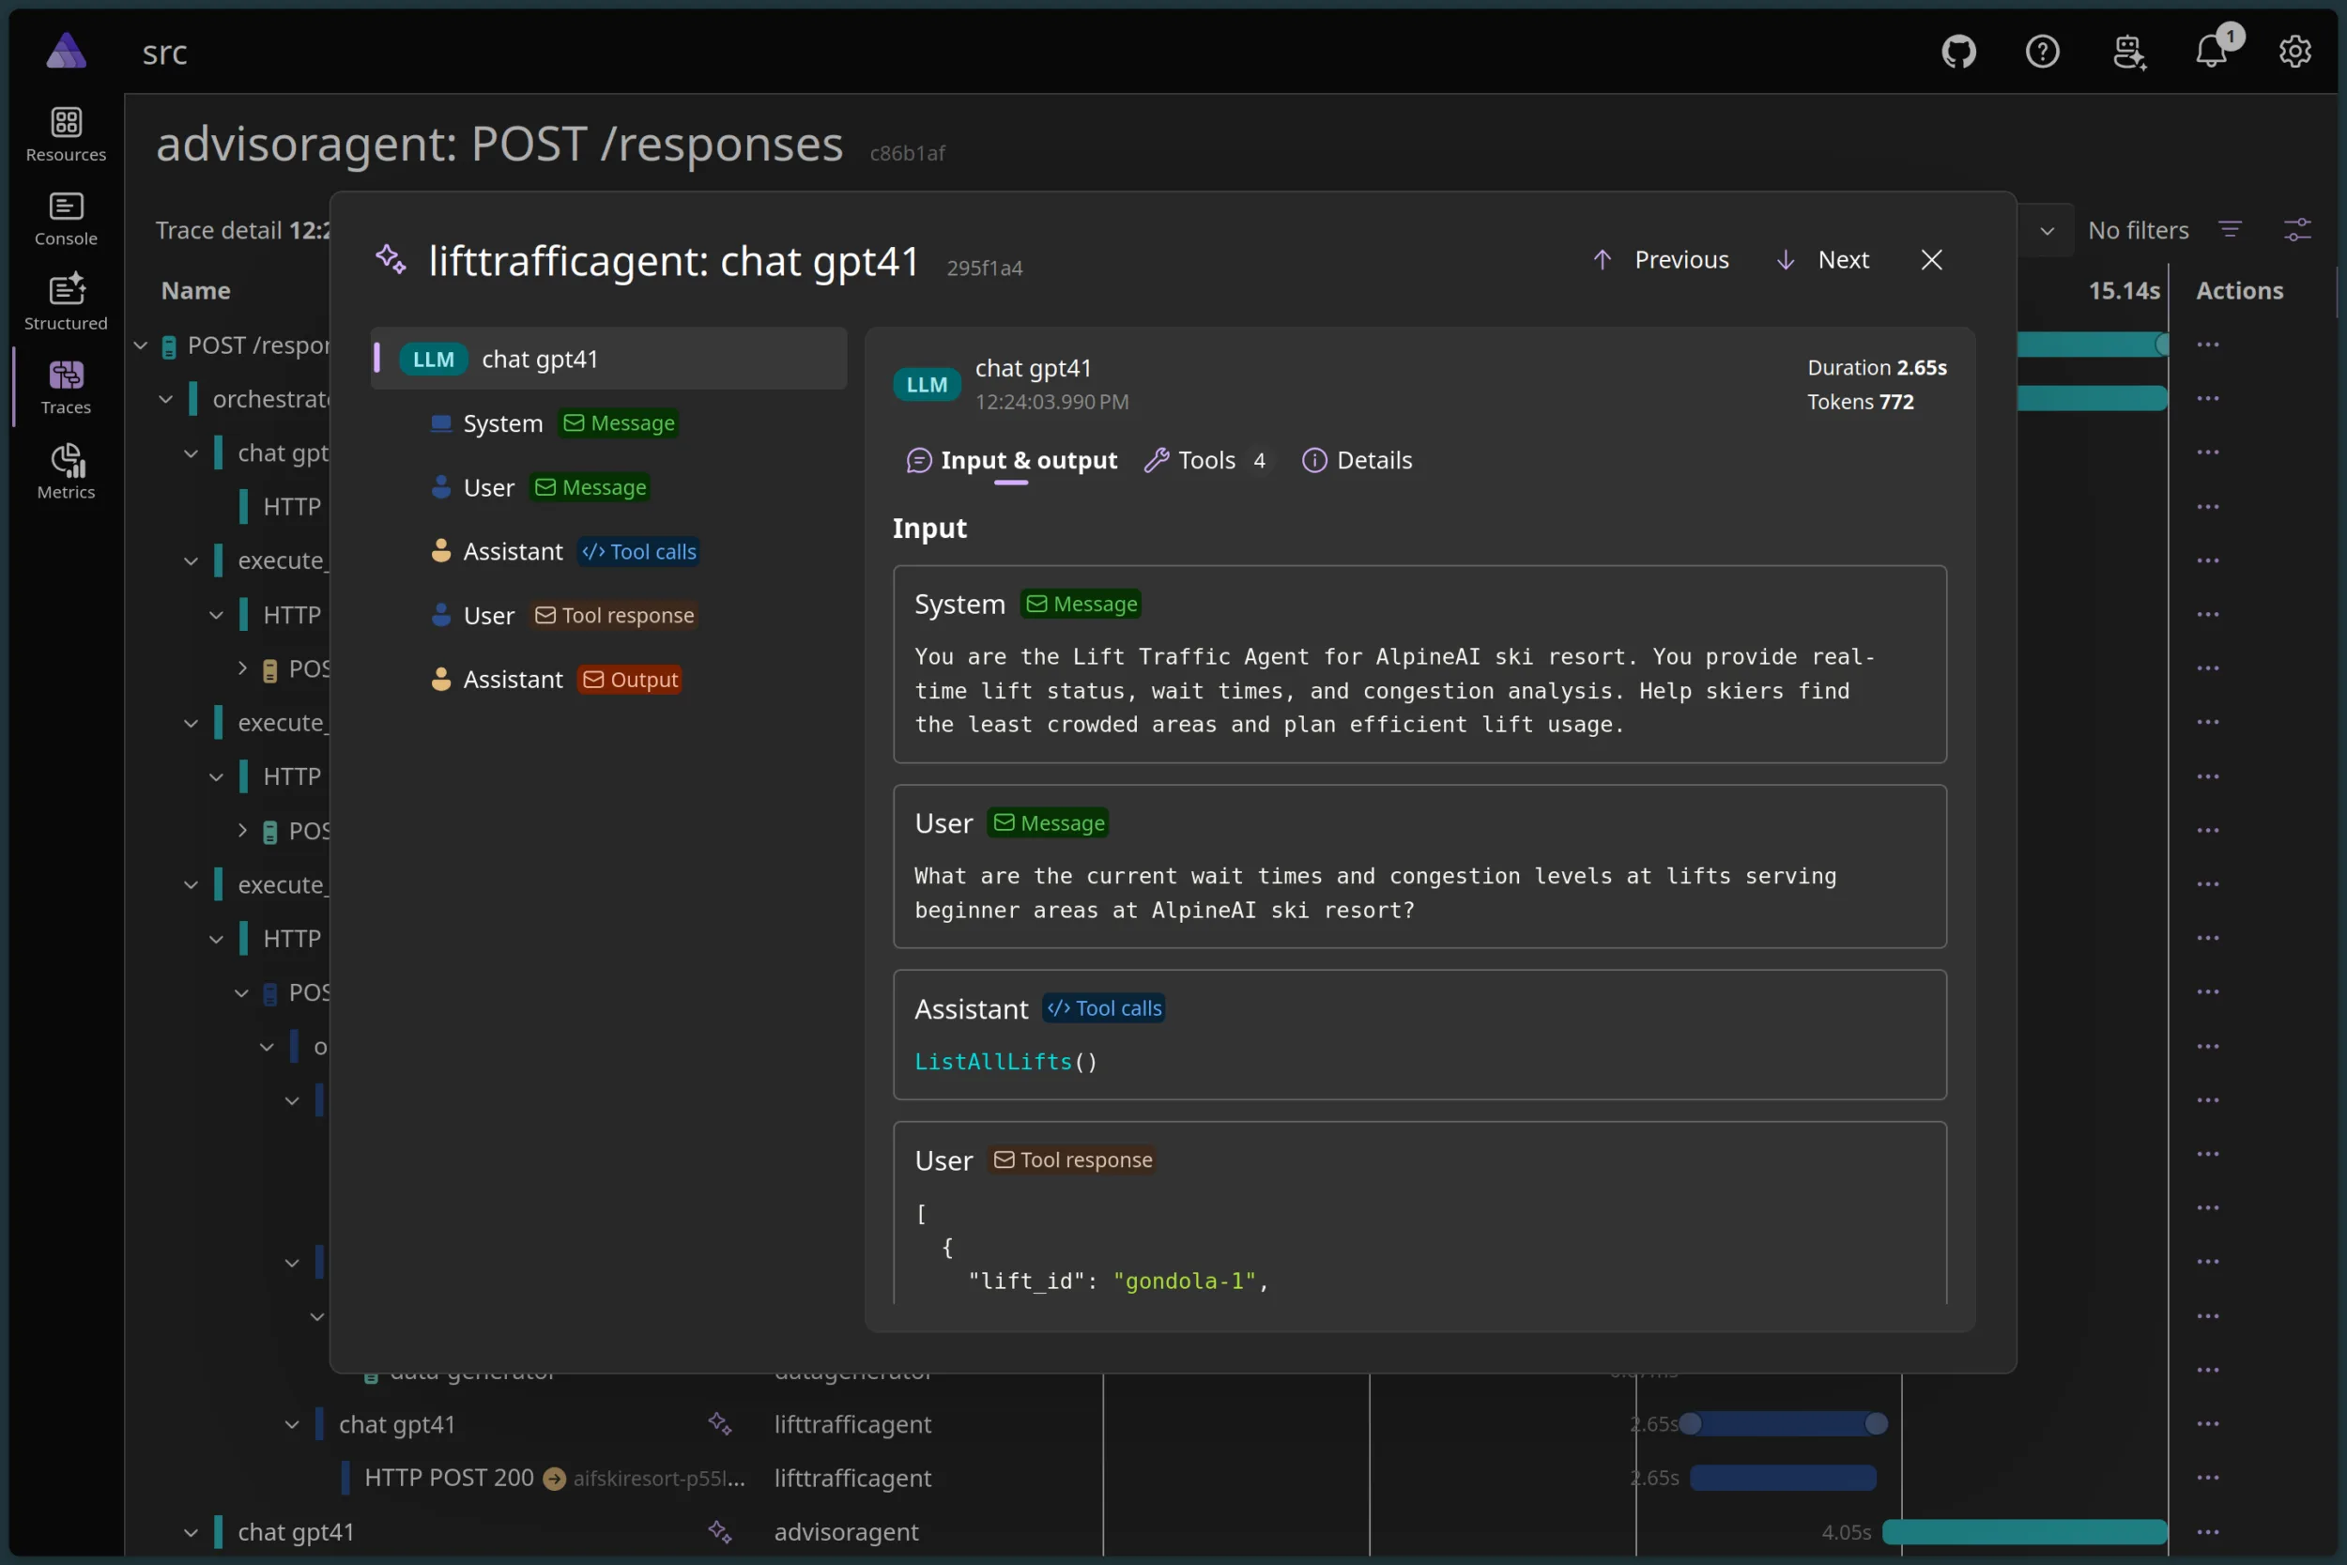
Task: Collapse the first execute_ row
Action: click(191, 560)
